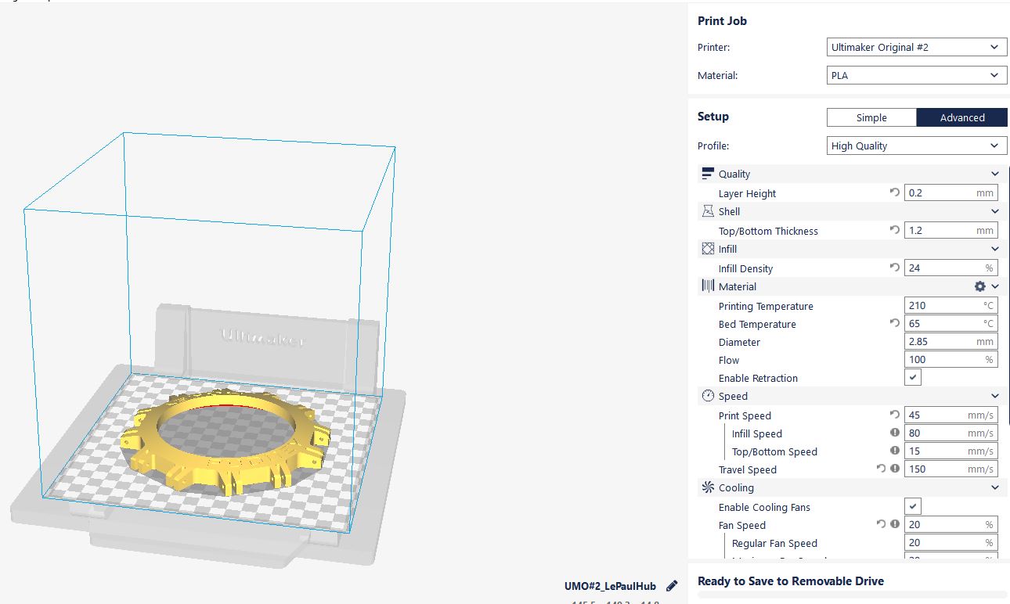This screenshot has width=1010, height=604.
Task: Click the info icon for Top/Bottom Speed
Action: 894,451
